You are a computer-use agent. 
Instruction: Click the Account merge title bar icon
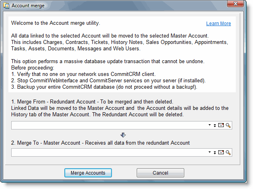[7, 6]
